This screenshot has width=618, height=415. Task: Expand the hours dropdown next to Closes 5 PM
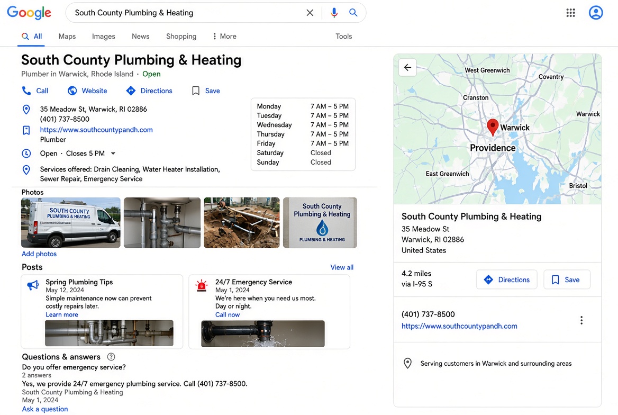(x=113, y=154)
